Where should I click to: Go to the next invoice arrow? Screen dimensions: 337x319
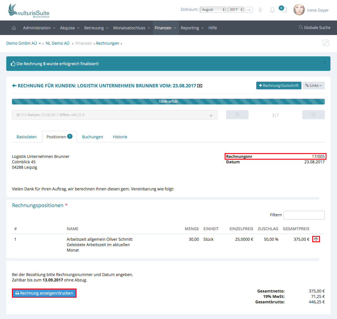coord(313,115)
